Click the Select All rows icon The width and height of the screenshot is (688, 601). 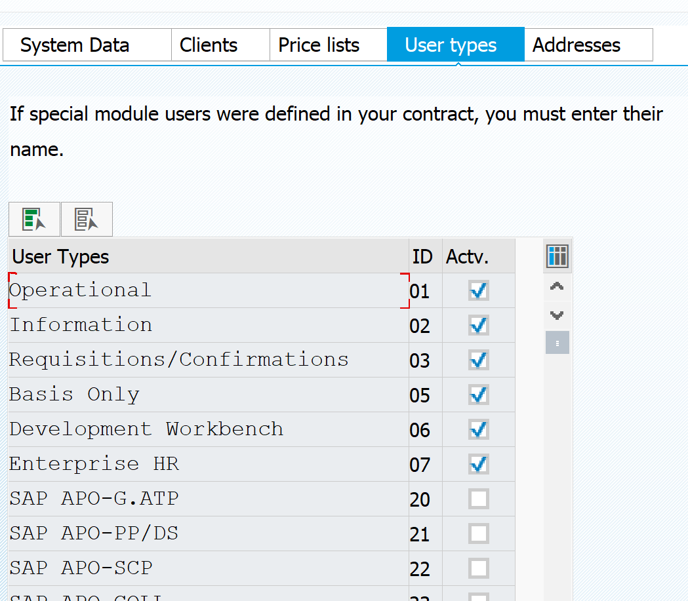(33, 219)
